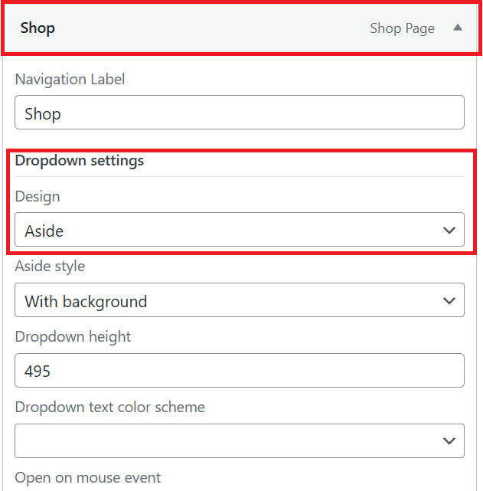Collapse the Shop item using triangle arrow
483x491 pixels.
tap(457, 28)
